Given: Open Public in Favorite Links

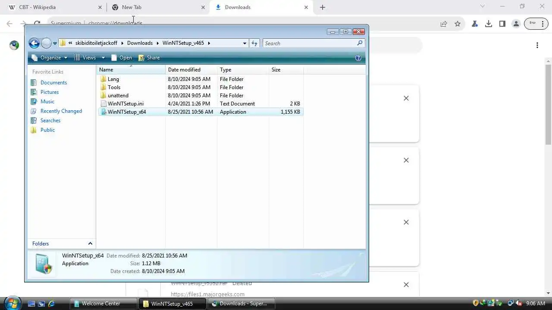Looking at the screenshot, I should [x=43, y=130].
